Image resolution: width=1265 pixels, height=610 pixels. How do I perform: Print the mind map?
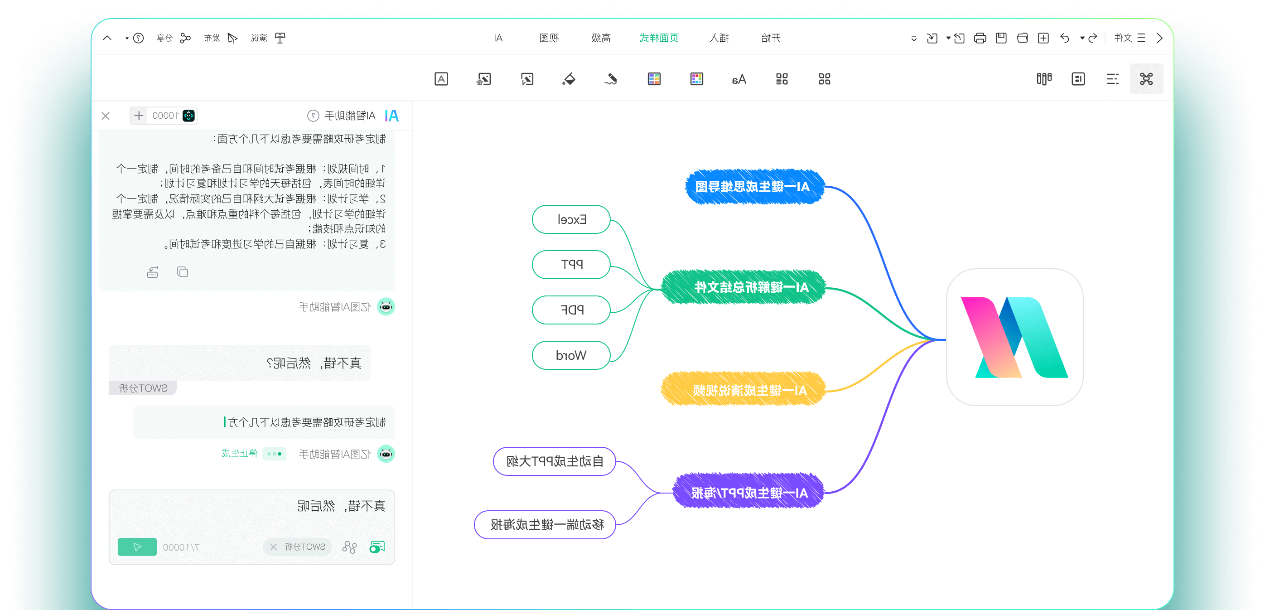980,38
